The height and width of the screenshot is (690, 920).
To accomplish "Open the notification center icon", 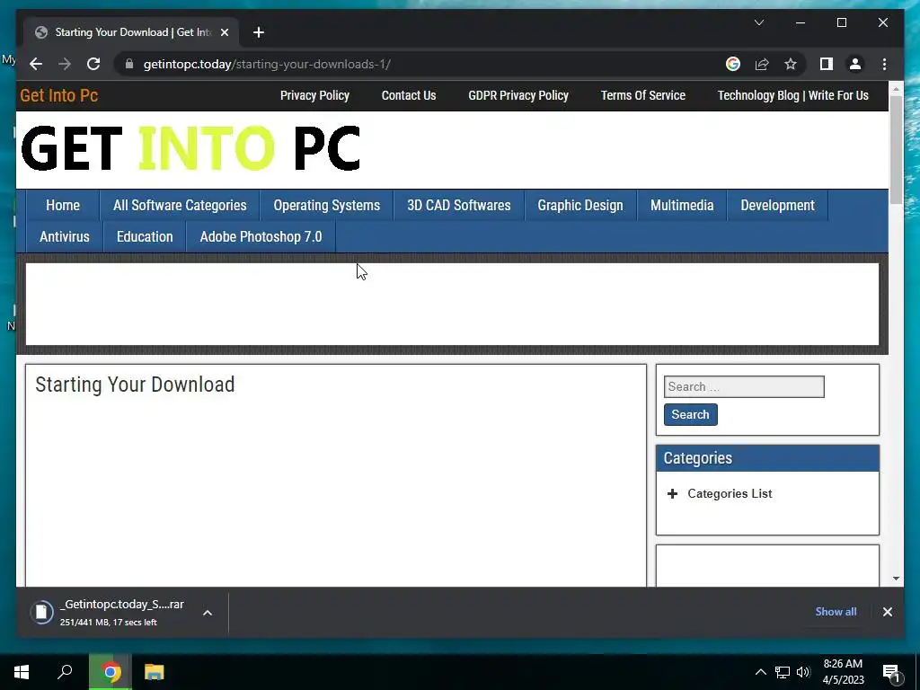I will pyautogui.click(x=891, y=673).
